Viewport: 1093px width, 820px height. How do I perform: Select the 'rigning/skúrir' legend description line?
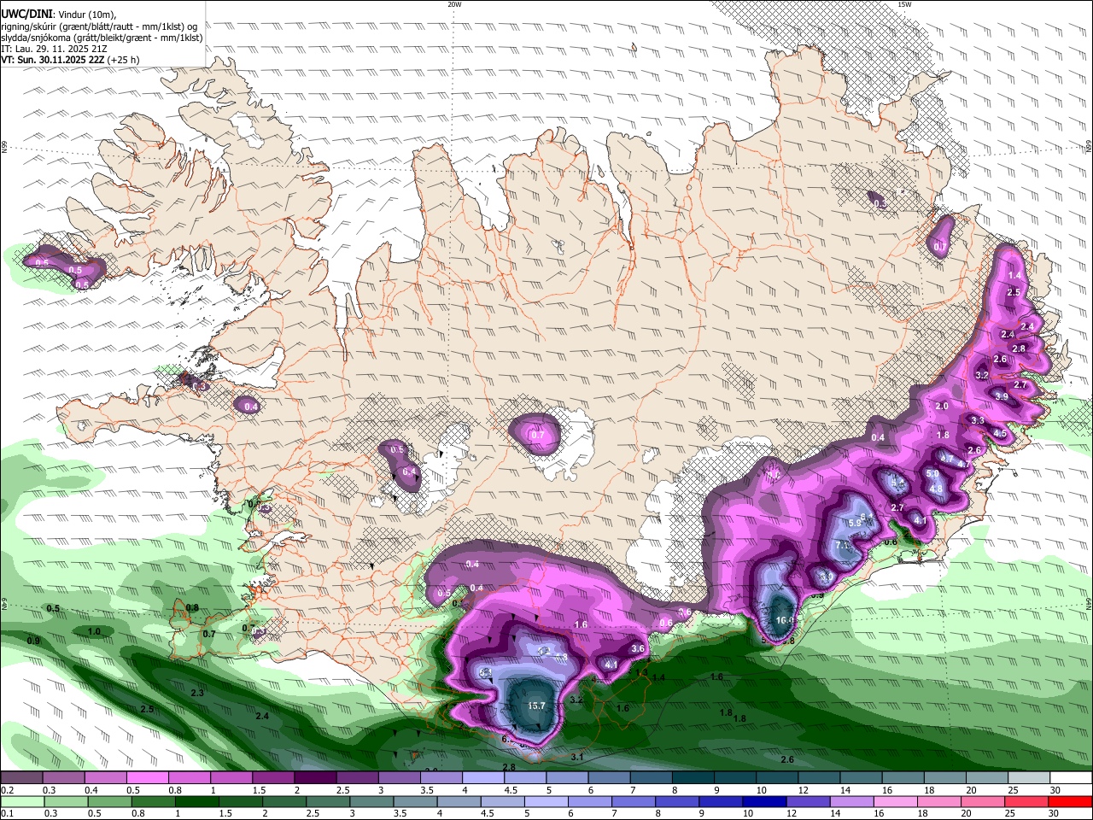[x=99, y=26]
